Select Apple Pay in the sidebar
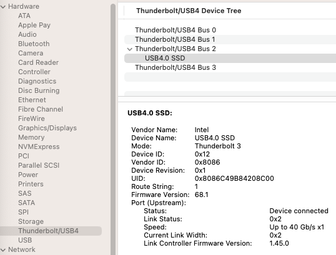Image resolution: width=336 pixels, height=255 pixels. [34, 25]
